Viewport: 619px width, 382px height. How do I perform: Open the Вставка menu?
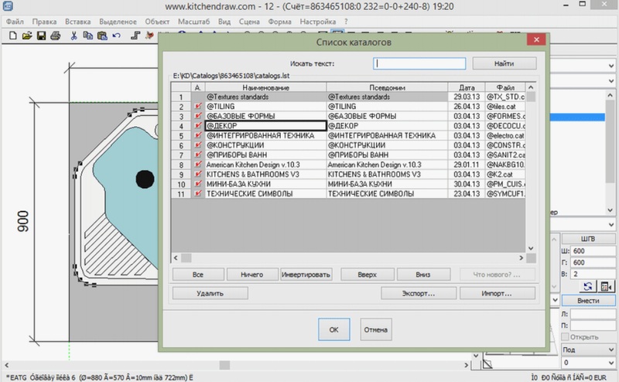[x=78, y=22]
